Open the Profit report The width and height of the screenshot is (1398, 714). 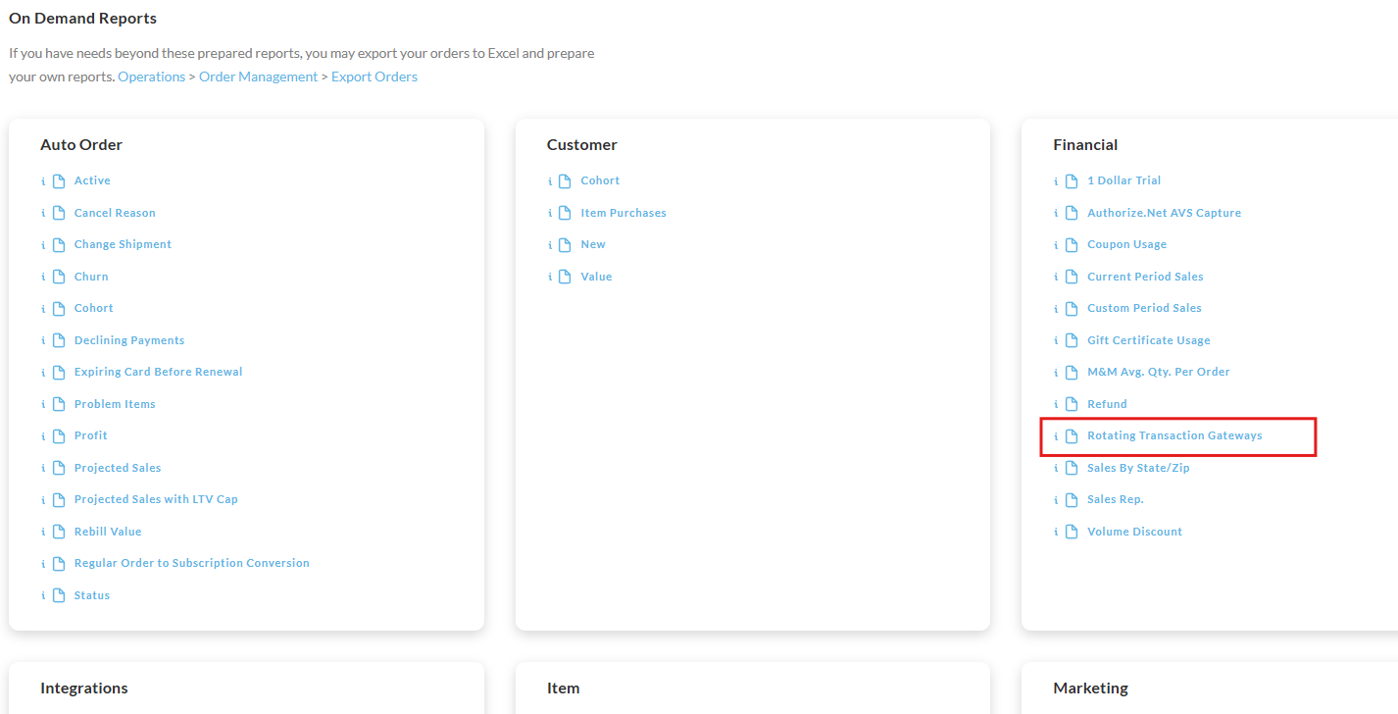pyautogui.click(x=91, y=435)
